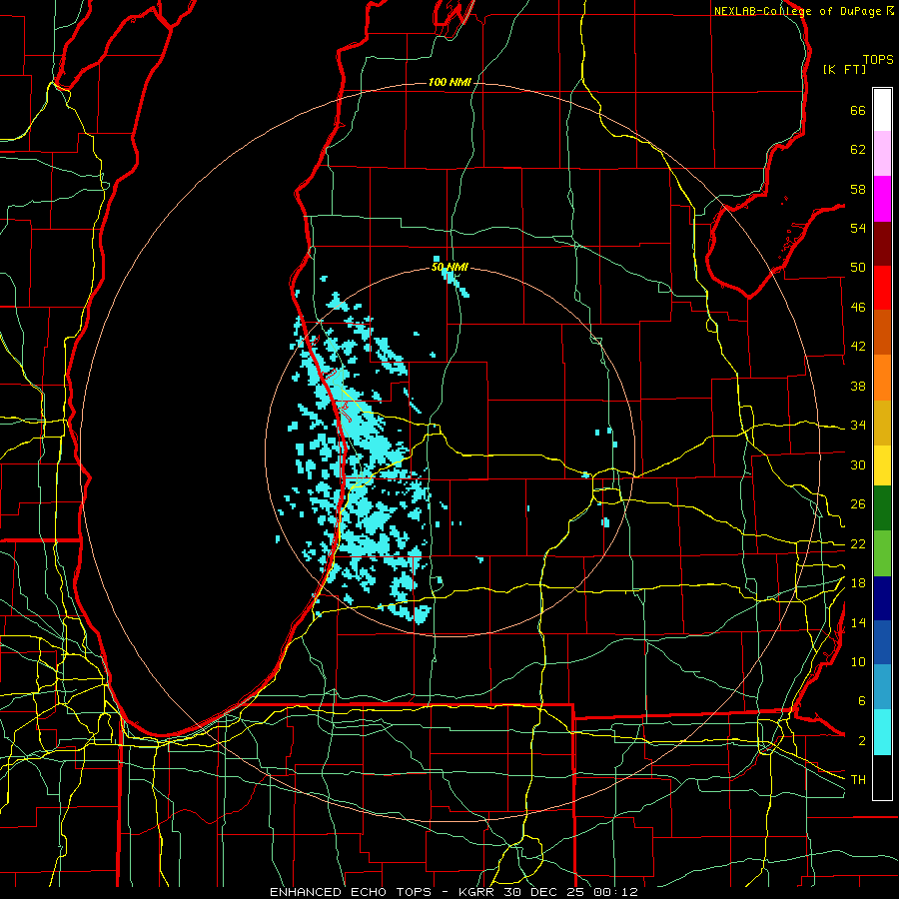The height and width of the screenshot is (899, 899).
Task: Click the white 66 kft color swatch
Action: click(x=882, y=110)
